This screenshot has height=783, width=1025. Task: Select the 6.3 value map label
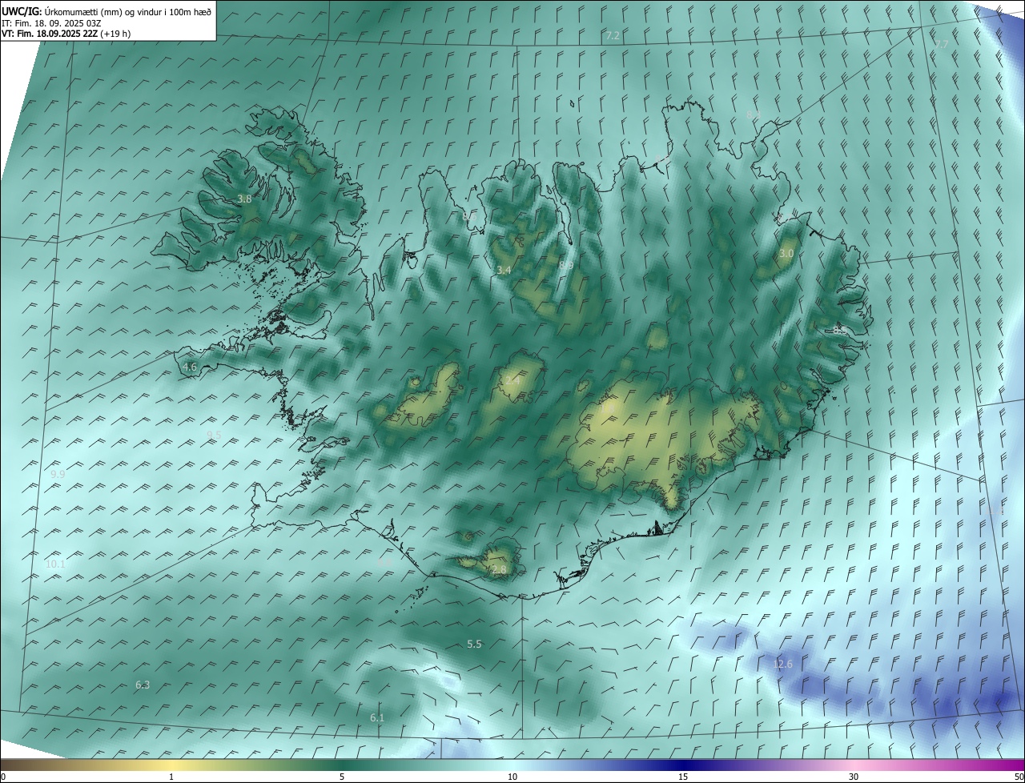point(143,685)
